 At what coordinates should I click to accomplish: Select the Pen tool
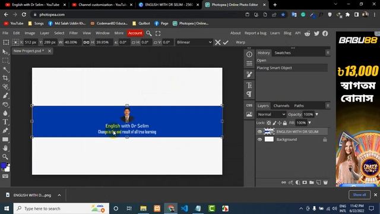coord(5,131)
